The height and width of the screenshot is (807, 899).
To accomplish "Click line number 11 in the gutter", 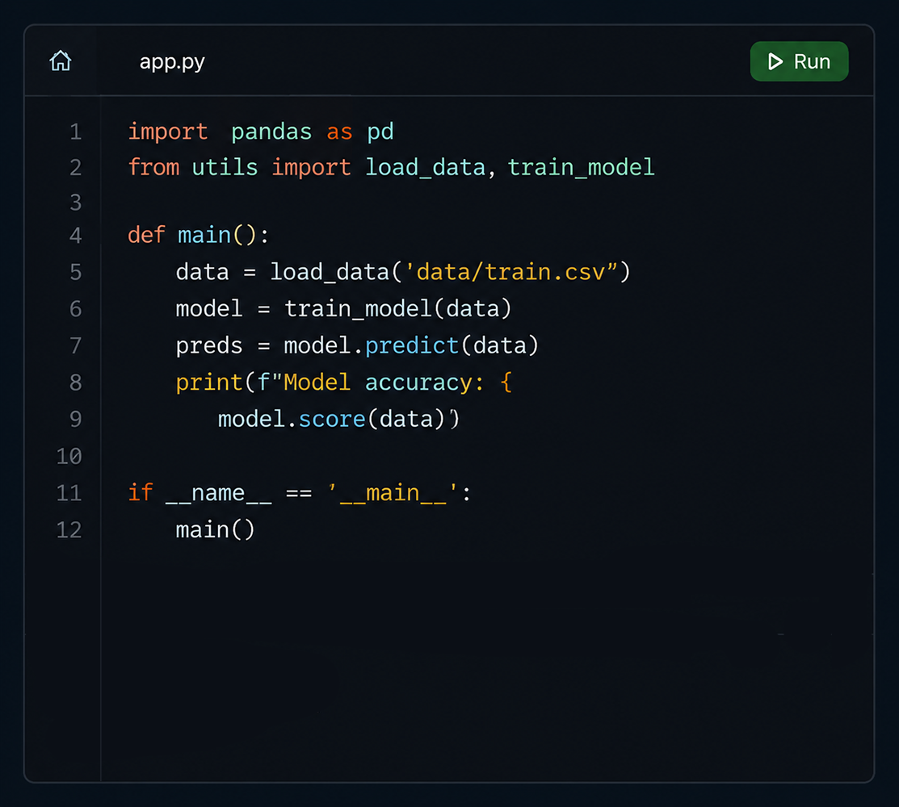I will coord(69,492).
